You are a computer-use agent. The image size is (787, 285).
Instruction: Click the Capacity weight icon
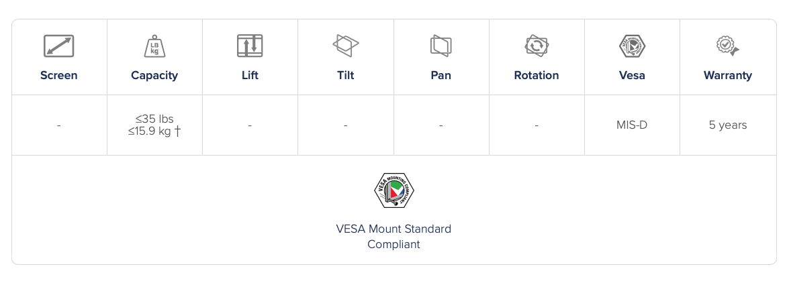(x=154, y=46)
